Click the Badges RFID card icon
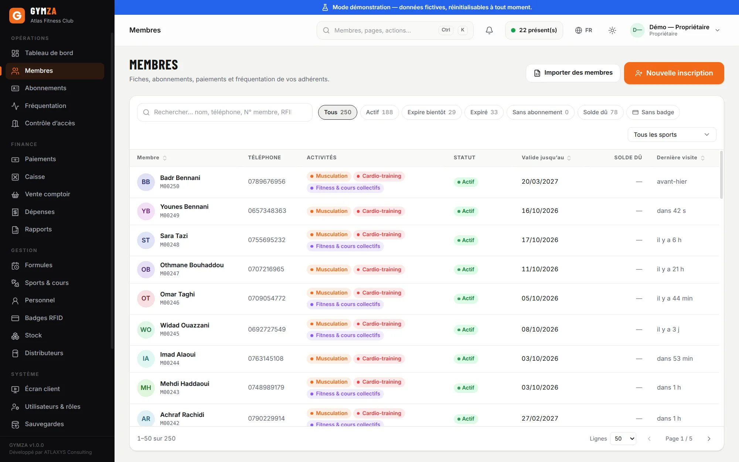Image resolution: width=739 pixels, height=462 pixels. [x=15, y=318]
